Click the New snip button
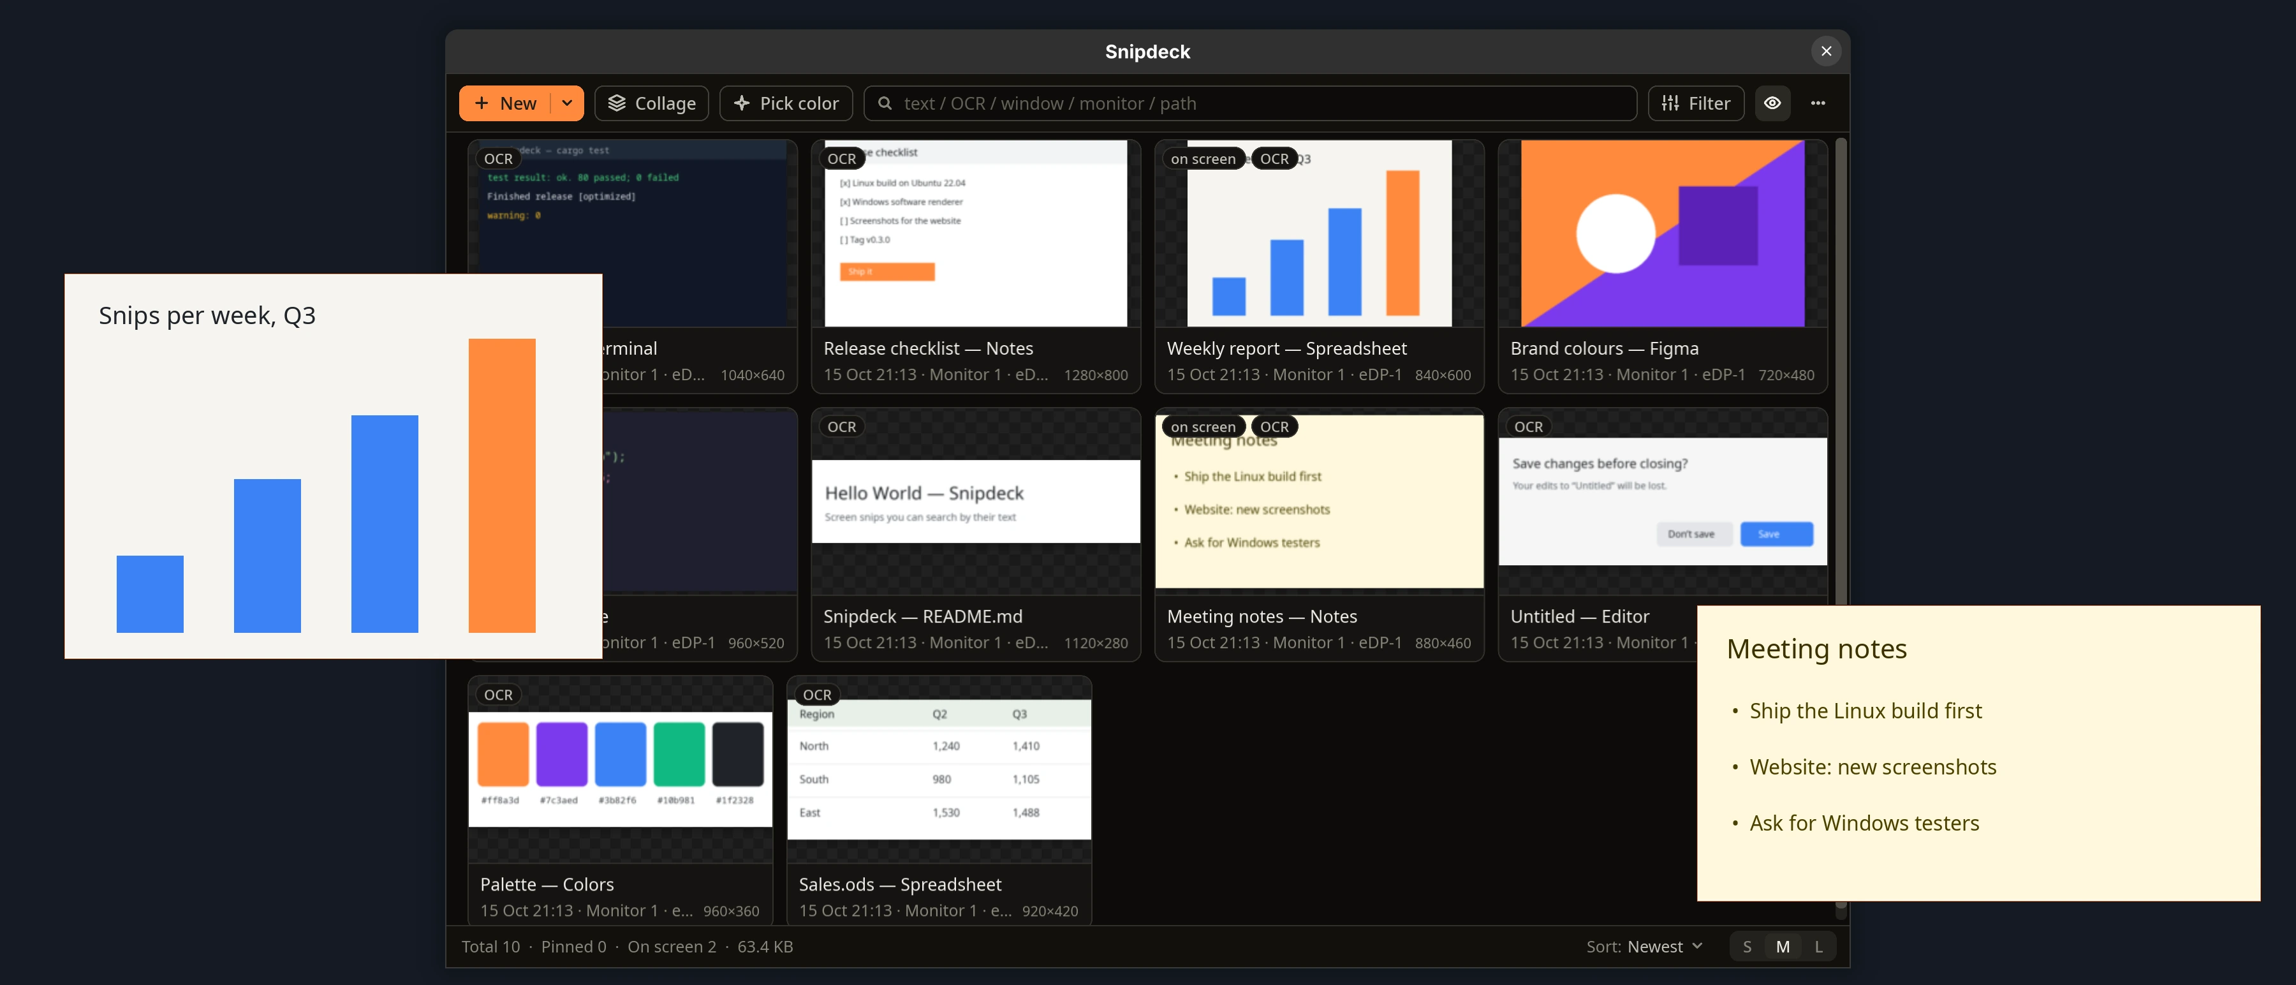 tap(504, 103)
